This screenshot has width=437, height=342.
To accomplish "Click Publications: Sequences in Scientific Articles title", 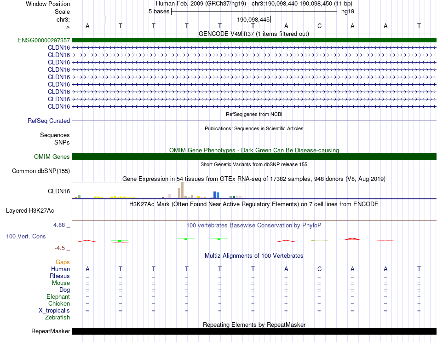I will point(254,128).
